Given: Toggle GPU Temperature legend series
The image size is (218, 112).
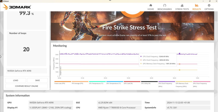Looking at the screenshot, I should pos(115,83).
